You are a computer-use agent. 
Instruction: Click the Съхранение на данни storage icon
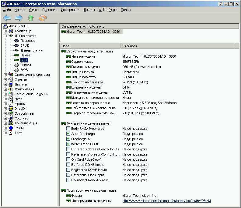[x=11, y=94]
